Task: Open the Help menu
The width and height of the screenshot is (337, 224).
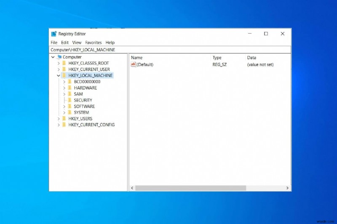Action: pyautogui.click(x=110, y=43)
